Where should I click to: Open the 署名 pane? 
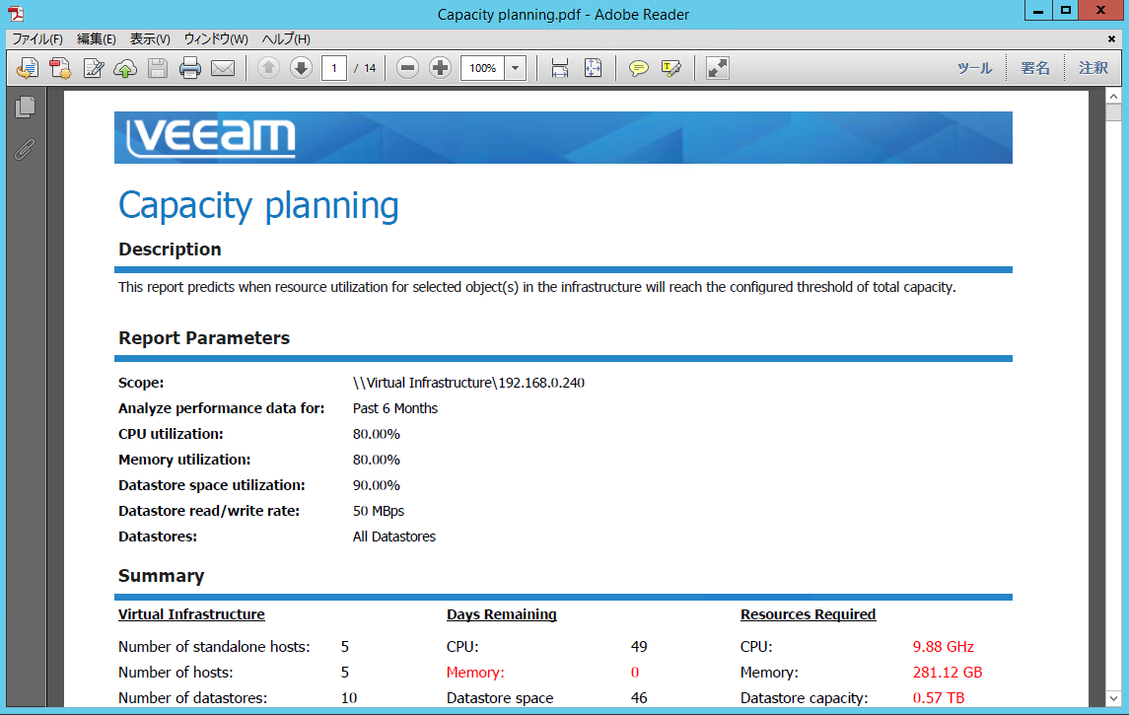[x=1035, y=68]
